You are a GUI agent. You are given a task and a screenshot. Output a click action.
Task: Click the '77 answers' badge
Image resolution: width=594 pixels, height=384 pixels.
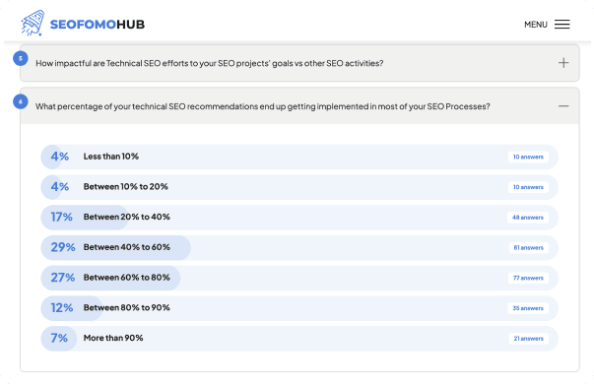pos(528,278)
